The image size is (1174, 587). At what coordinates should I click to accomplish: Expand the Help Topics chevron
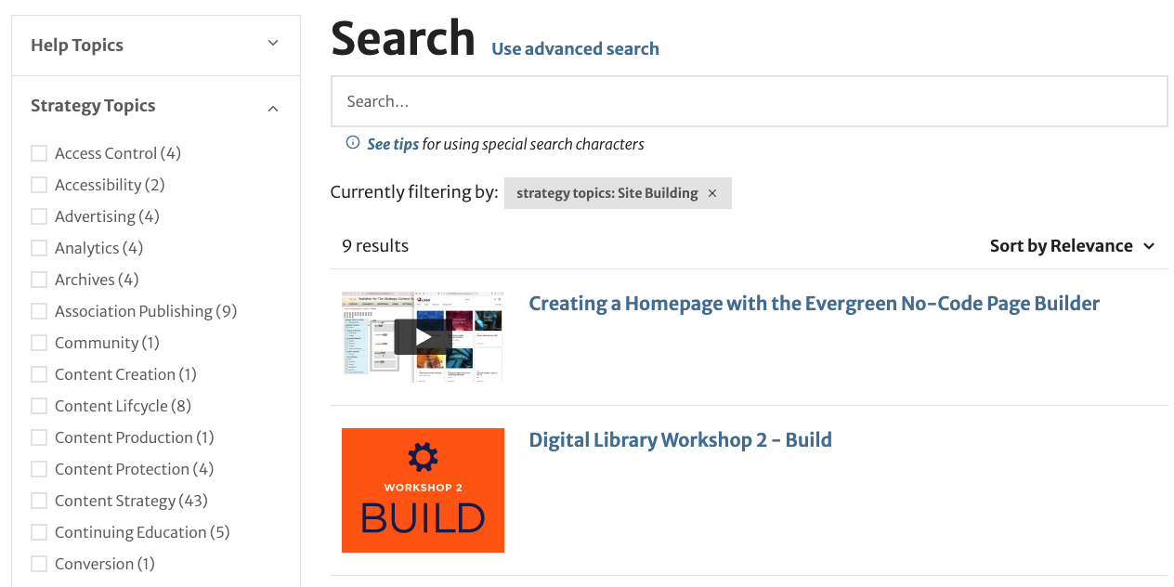pos(273,44)
